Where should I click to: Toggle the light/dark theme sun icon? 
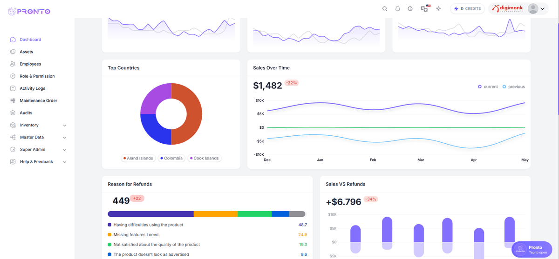coord(438,9)
